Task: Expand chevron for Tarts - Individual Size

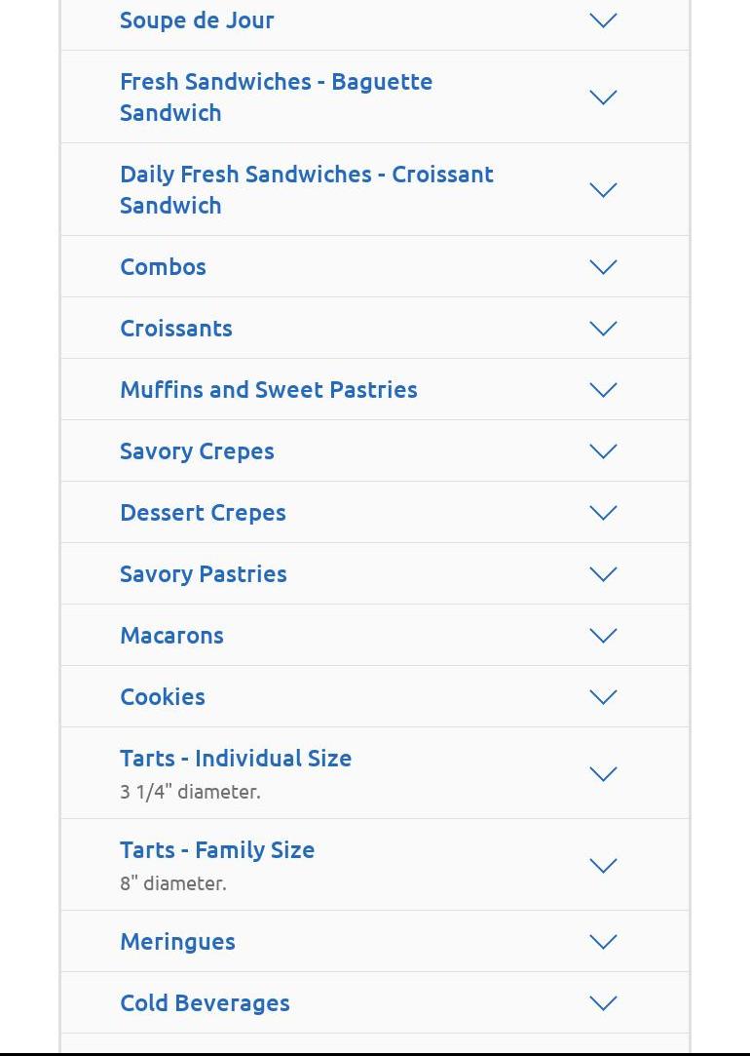Action: (604, 774)
